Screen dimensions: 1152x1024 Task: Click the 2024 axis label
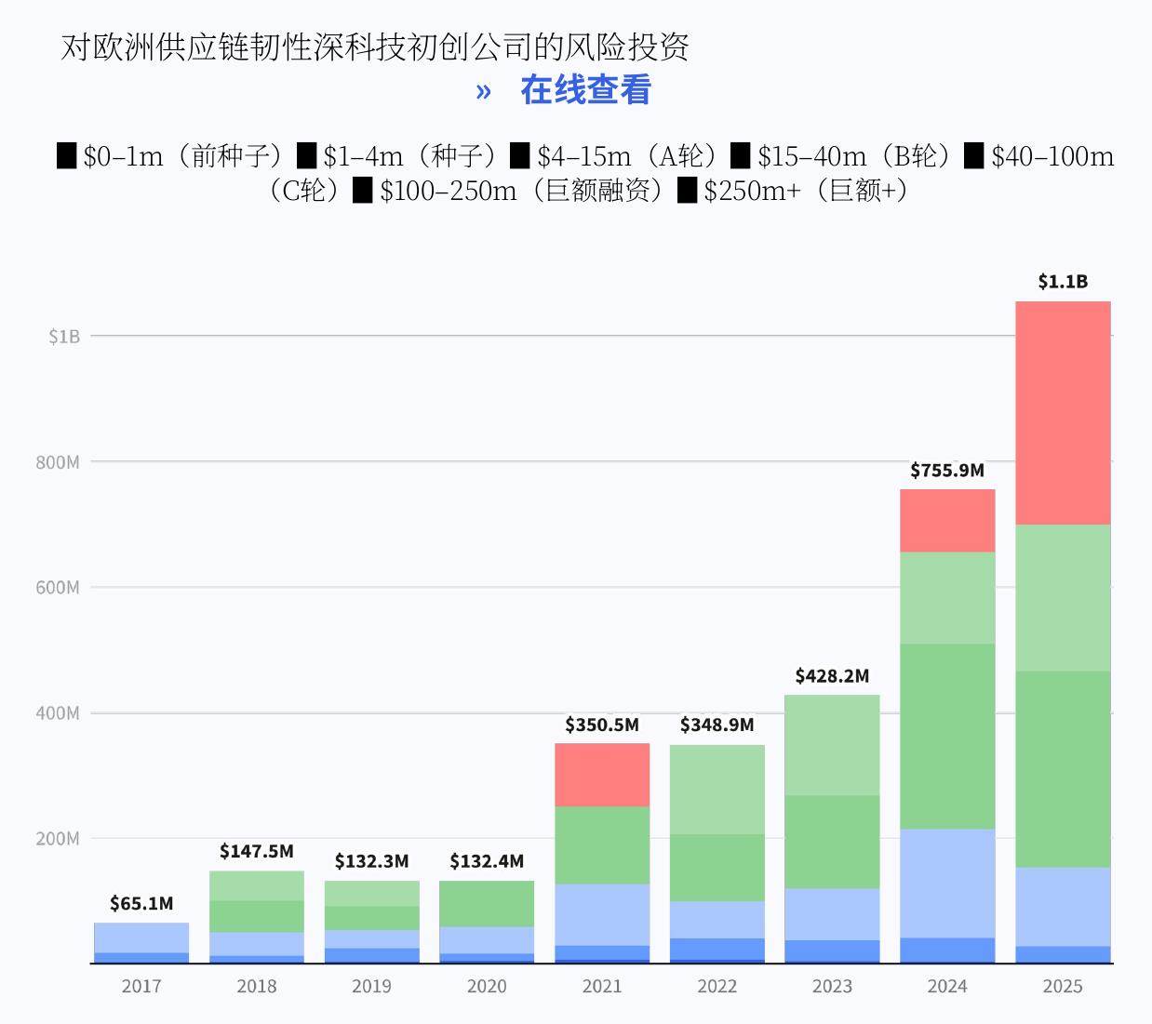click(x=947, y=986)
